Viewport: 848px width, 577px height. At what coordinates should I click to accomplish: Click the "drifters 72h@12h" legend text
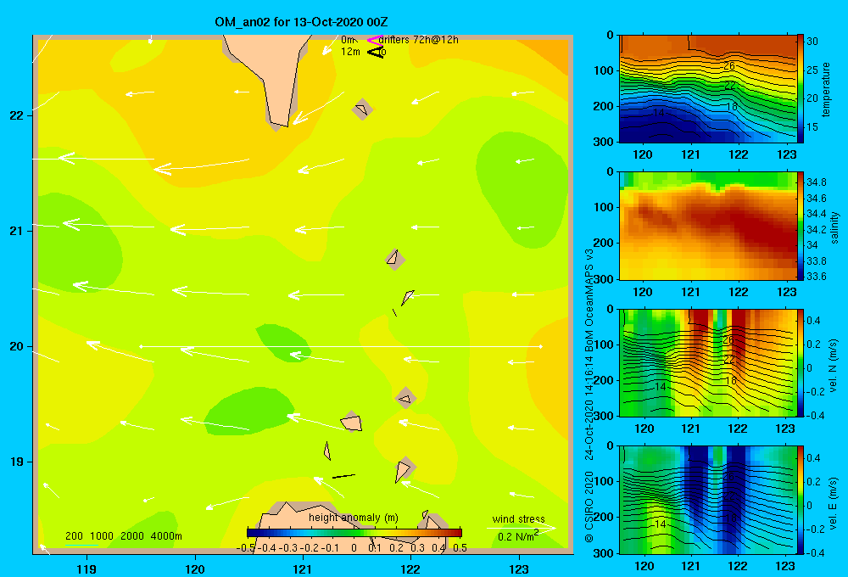pos(419,40)
